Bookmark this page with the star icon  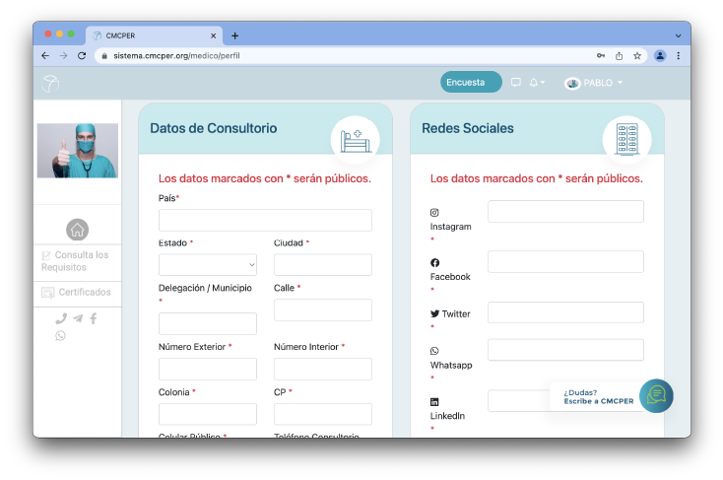click(x=637, y=56)
